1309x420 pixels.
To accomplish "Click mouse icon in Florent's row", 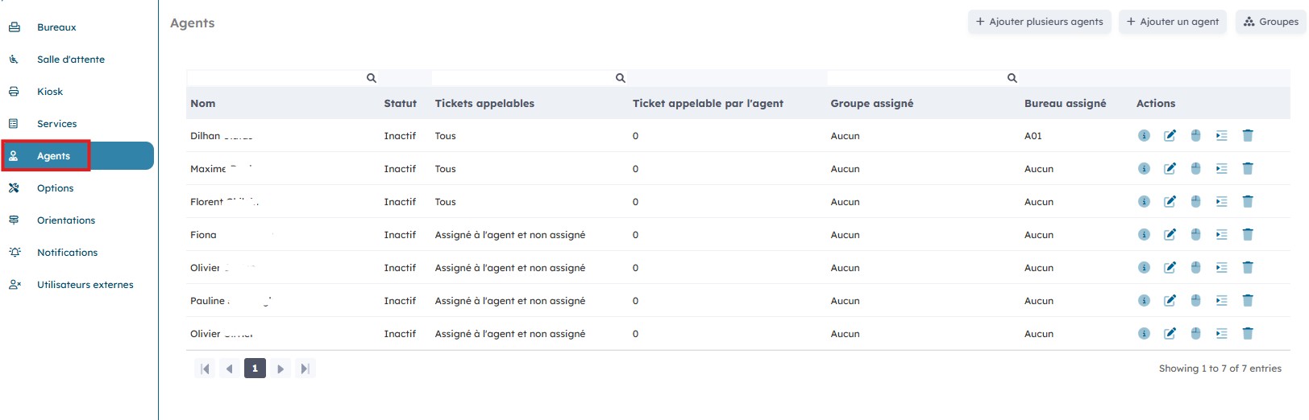I will tap(1195, 202).
